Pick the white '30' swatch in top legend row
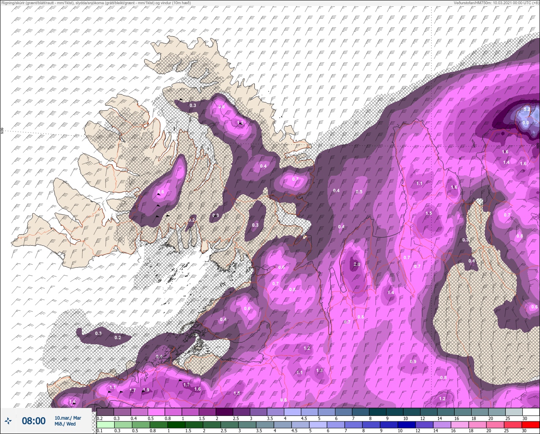The image size is (540, 434). coord(531,412)
